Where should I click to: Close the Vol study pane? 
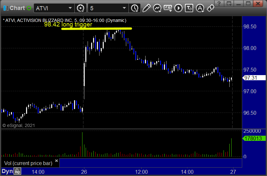[57, 161]
